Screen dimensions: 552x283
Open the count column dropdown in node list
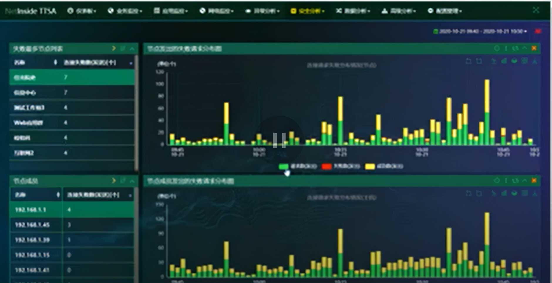click(x=131, y=63)
